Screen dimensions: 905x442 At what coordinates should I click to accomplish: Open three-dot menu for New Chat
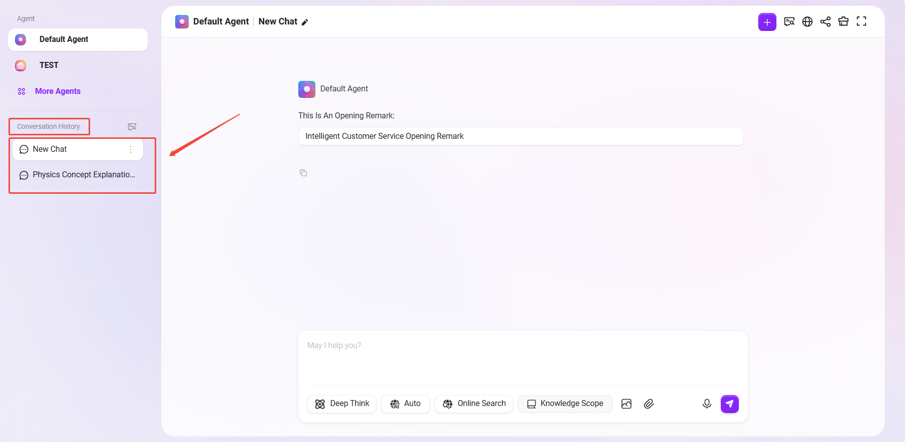(x=131, y=149)
